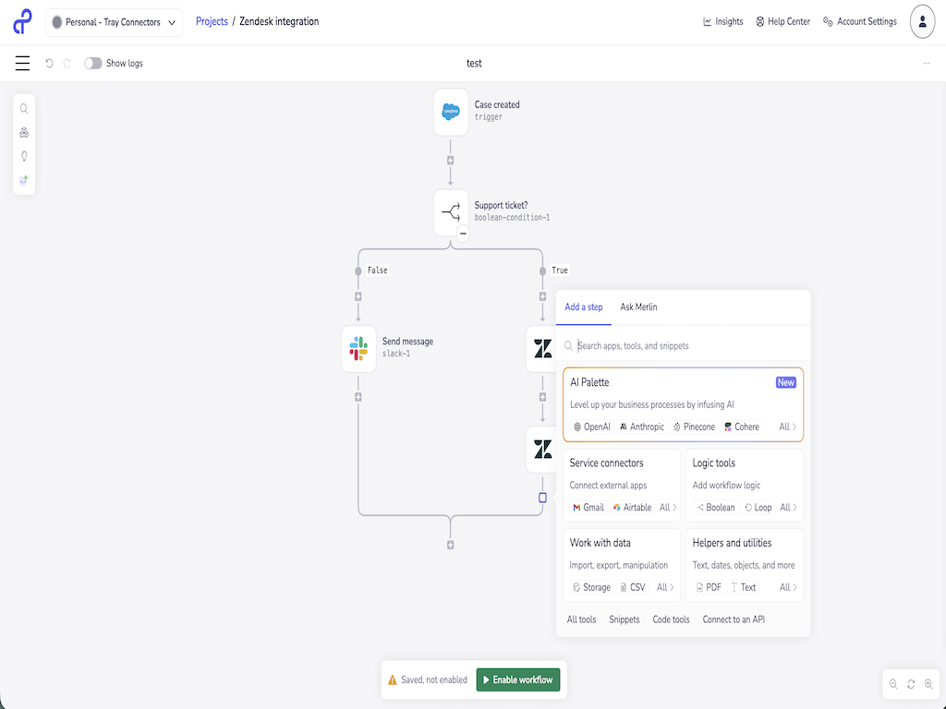Launch the Merlin AI sidebar icon
The width and height of the screenshot is (946, 709).
point(24,180)
